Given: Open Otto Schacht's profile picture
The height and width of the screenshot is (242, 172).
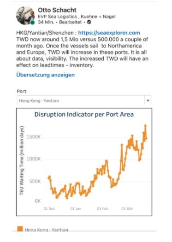Looking at the screenshot, I should (x=25, y=15).
